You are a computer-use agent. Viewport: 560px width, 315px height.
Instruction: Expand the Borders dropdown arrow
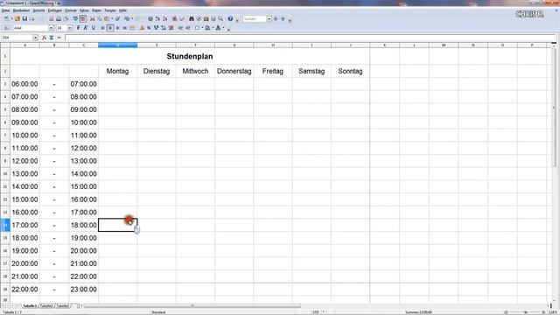(x=202, y=28)
